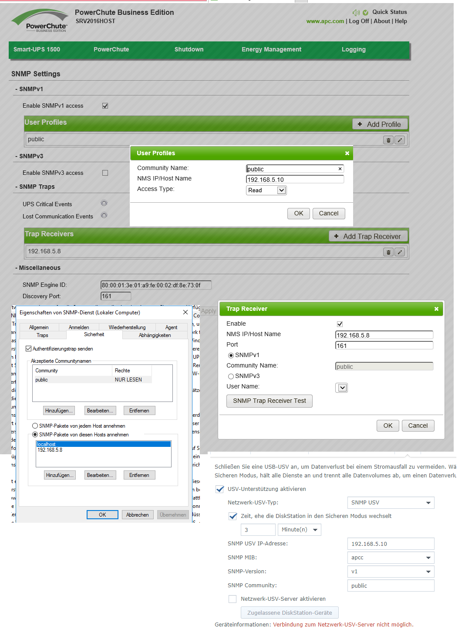Toggle Zeit ehe DiskStation Sicheren Modus checkbox
The height and width of the screenshot is (640, 465).
233,516
